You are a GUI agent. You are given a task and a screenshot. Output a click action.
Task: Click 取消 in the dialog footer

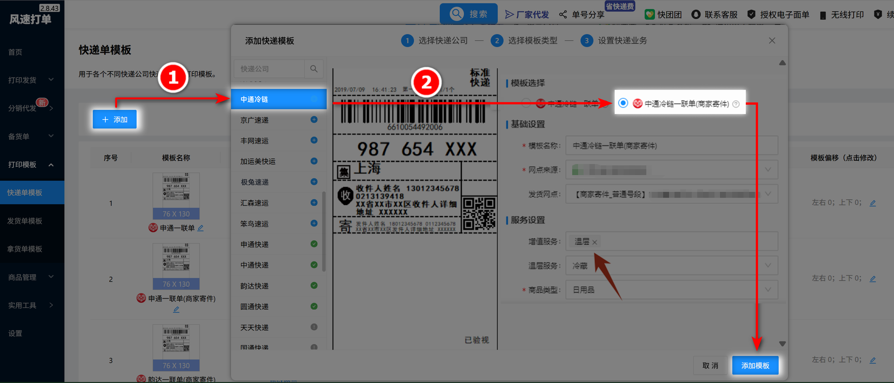click(710, 365)
